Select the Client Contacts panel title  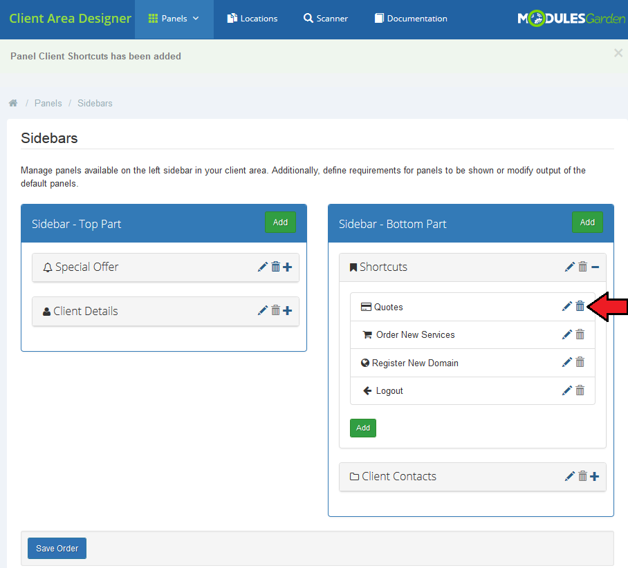pos(399,476)
